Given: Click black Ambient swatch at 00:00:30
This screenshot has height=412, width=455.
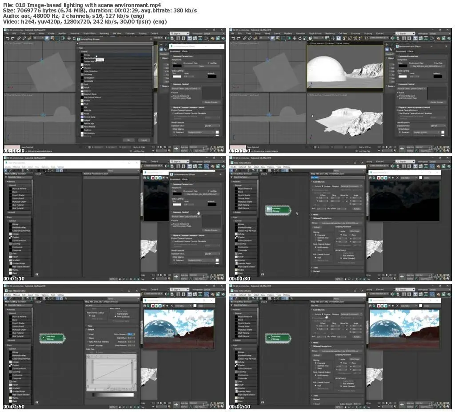Looking at the screenshot, I should [212, 76].
